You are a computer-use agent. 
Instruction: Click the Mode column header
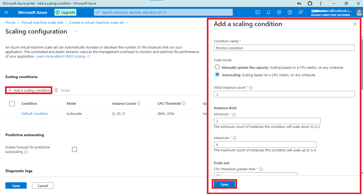point(71,103)
